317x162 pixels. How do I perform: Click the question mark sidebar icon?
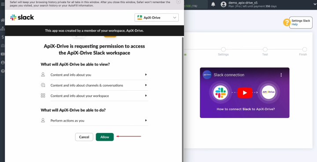click(3, 71)
